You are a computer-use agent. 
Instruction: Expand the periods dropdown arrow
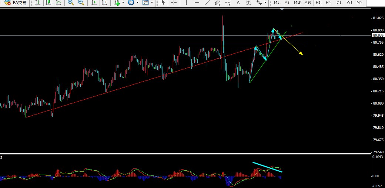coord(137,3)
